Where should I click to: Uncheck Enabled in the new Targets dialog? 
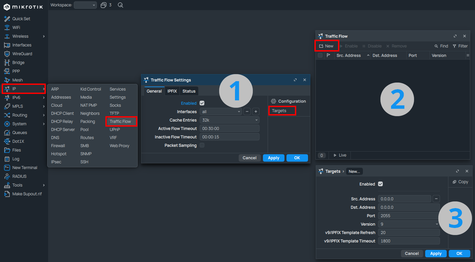pos(380,184)
